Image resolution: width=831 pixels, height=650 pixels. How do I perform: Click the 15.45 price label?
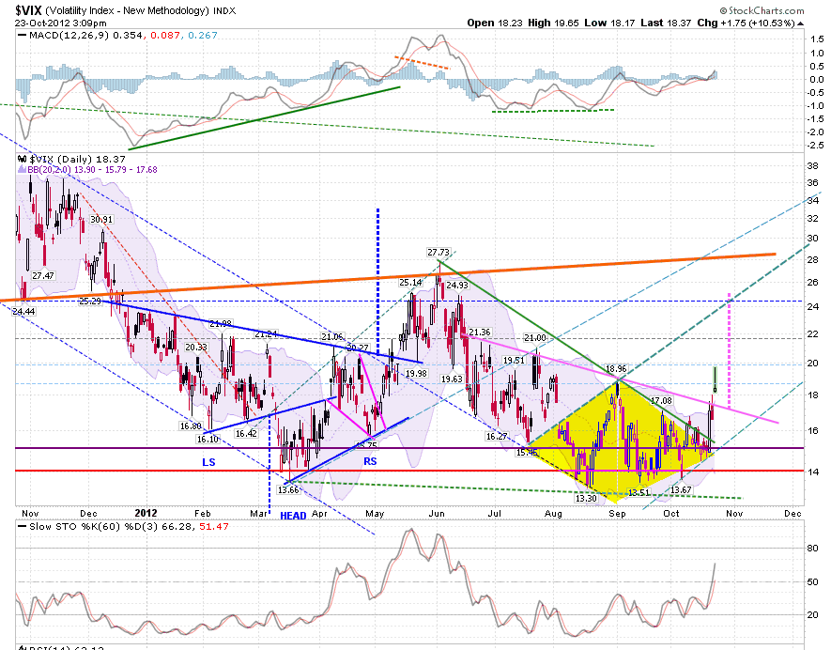click(527, 453)
